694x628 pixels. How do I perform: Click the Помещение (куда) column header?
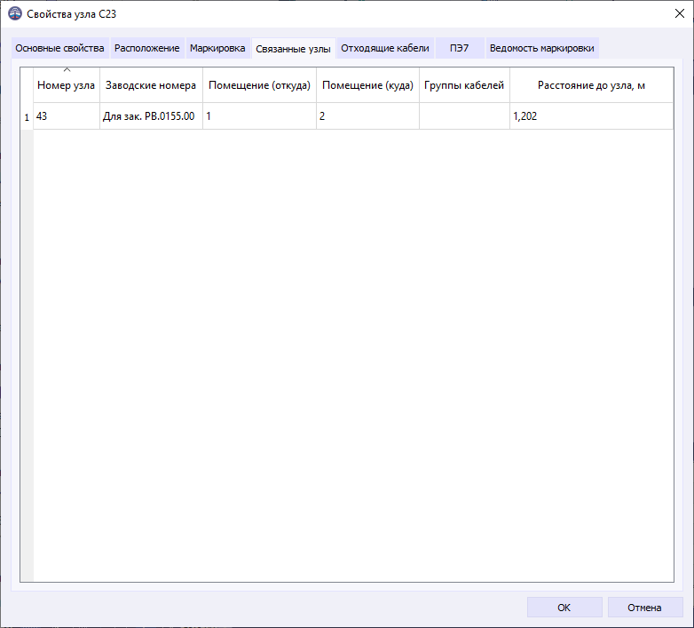click(x=367, y=85)
